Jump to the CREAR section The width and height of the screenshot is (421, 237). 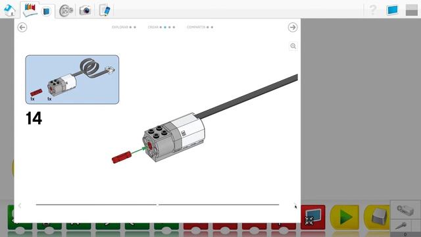click(153, 27)
